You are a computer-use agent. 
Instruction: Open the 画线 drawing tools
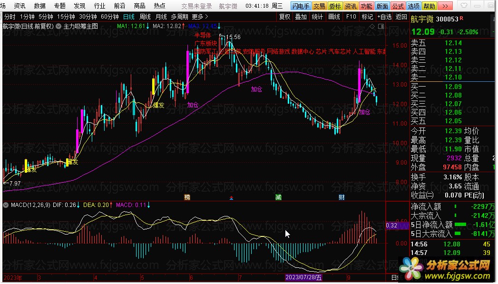334,17
